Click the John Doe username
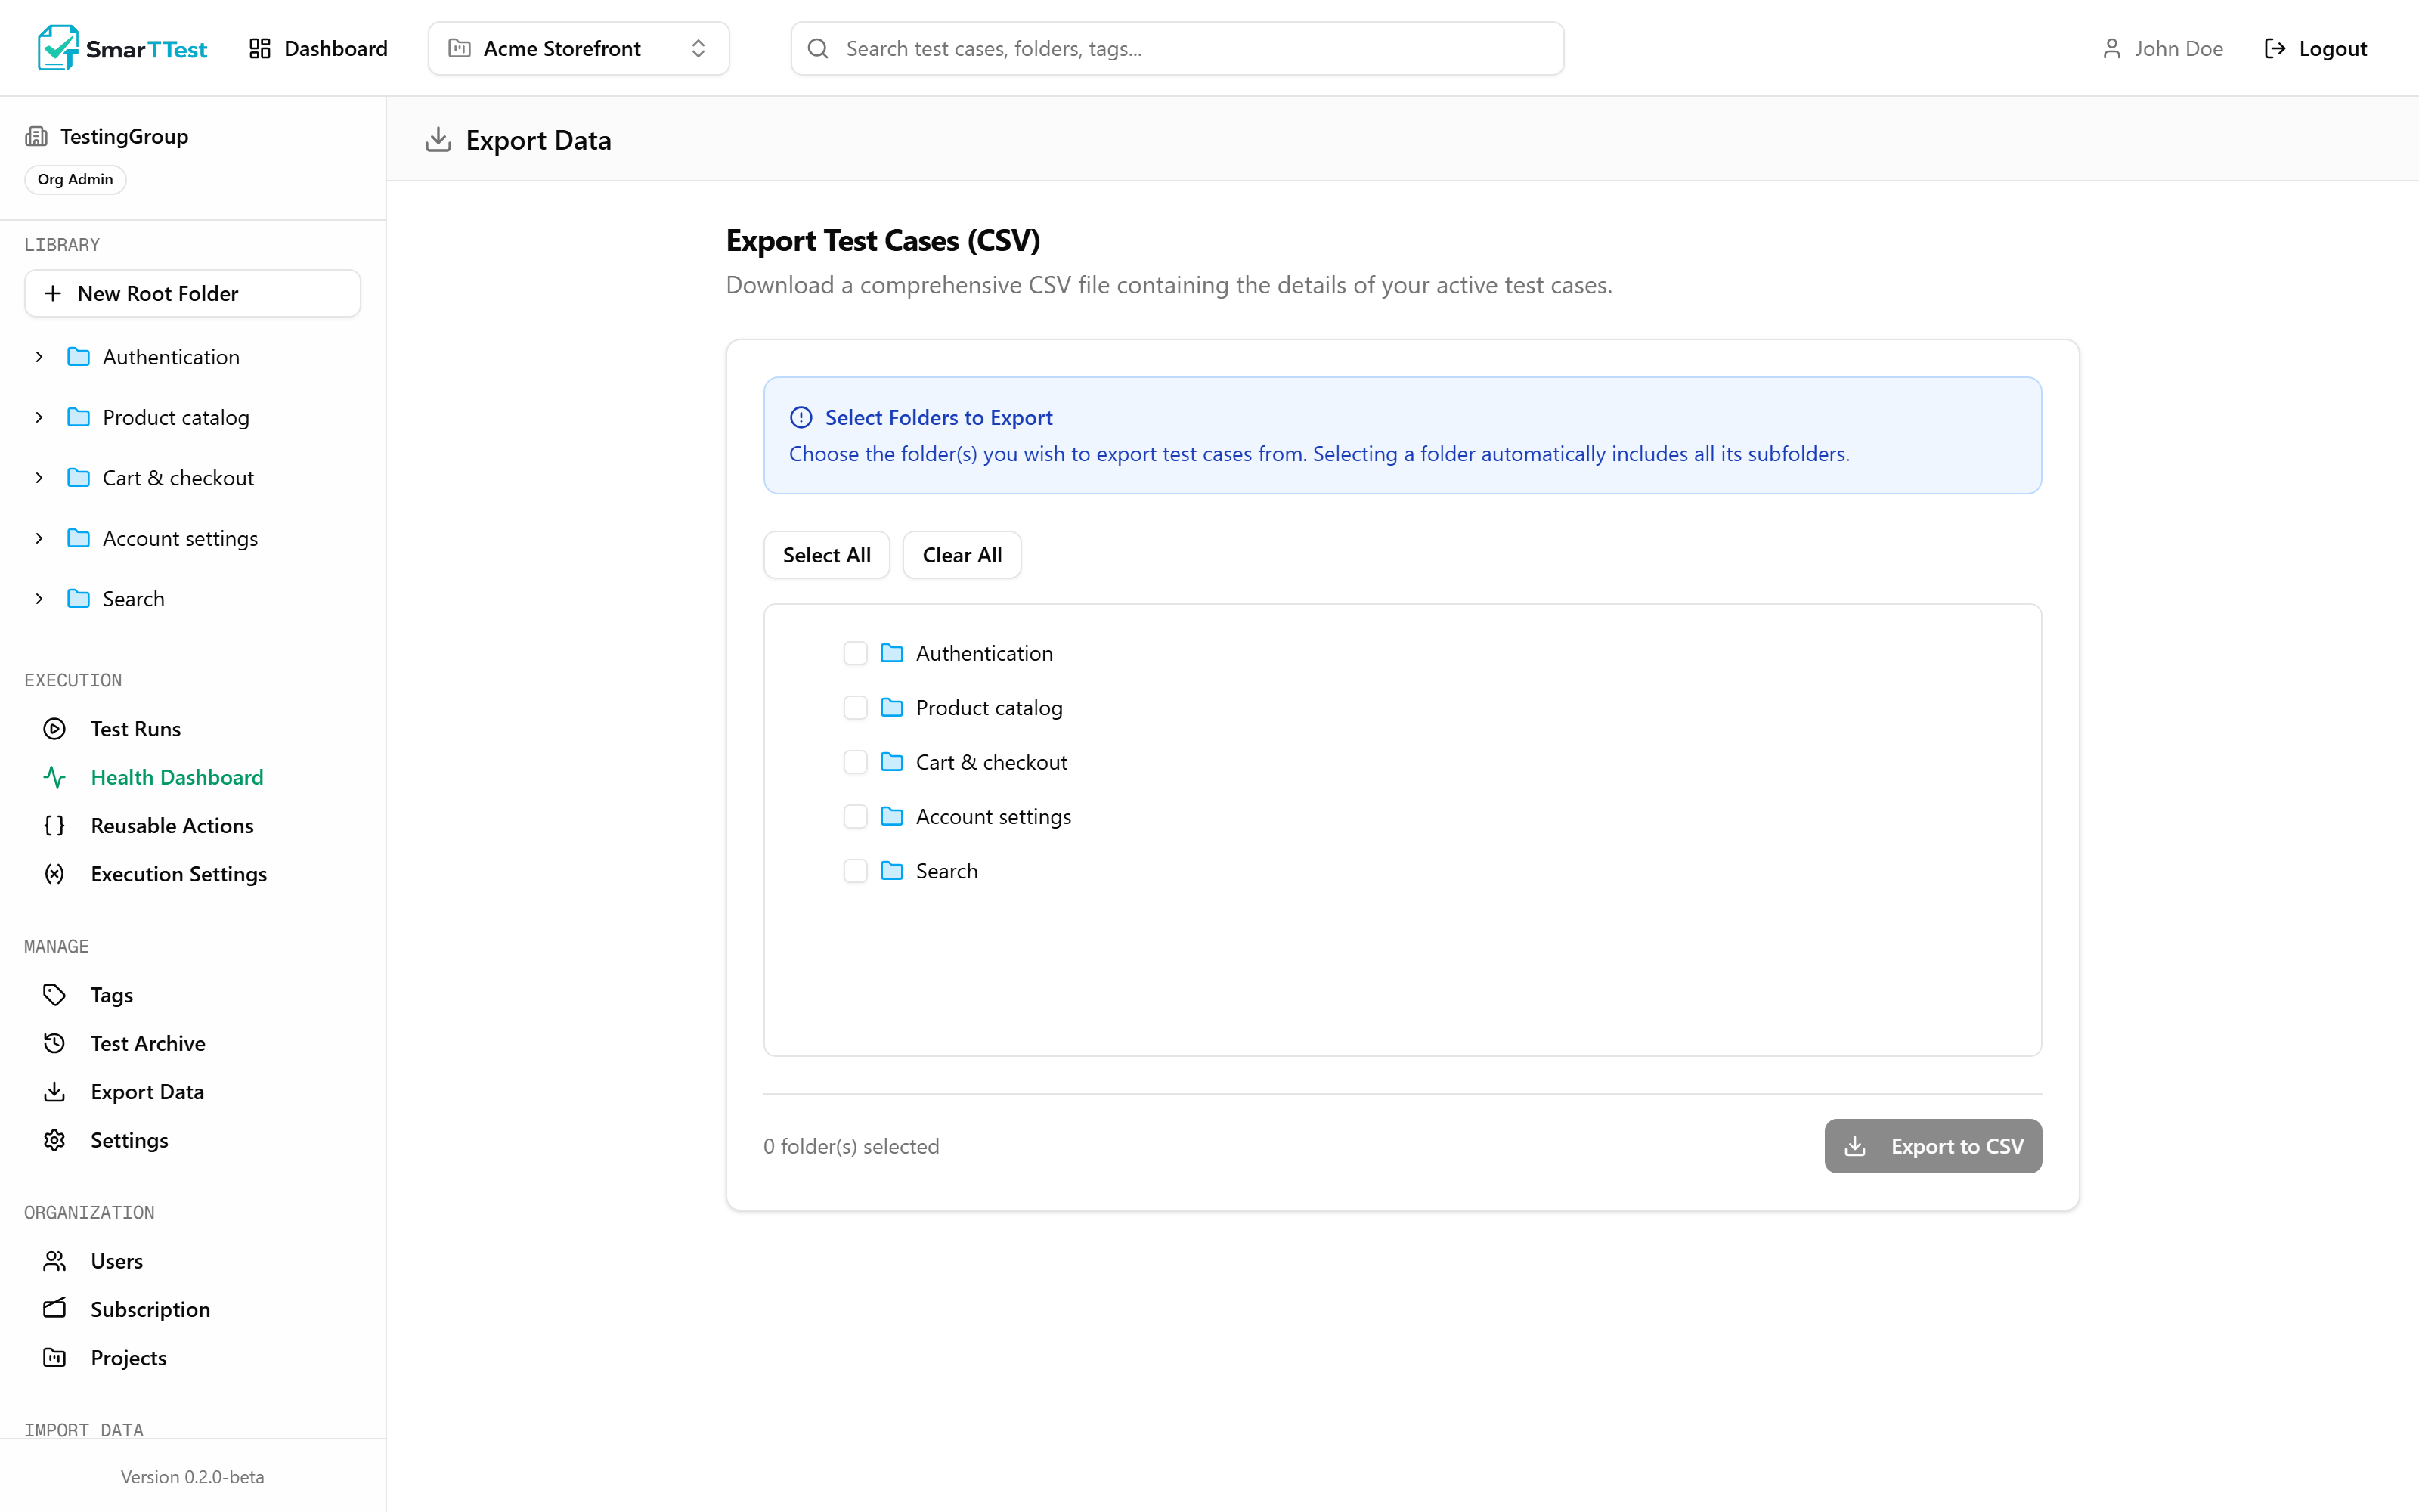Screen dimensions: 2419x1512 2178,48
